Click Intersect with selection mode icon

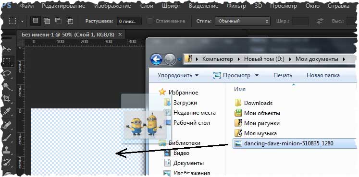point(70,21)
